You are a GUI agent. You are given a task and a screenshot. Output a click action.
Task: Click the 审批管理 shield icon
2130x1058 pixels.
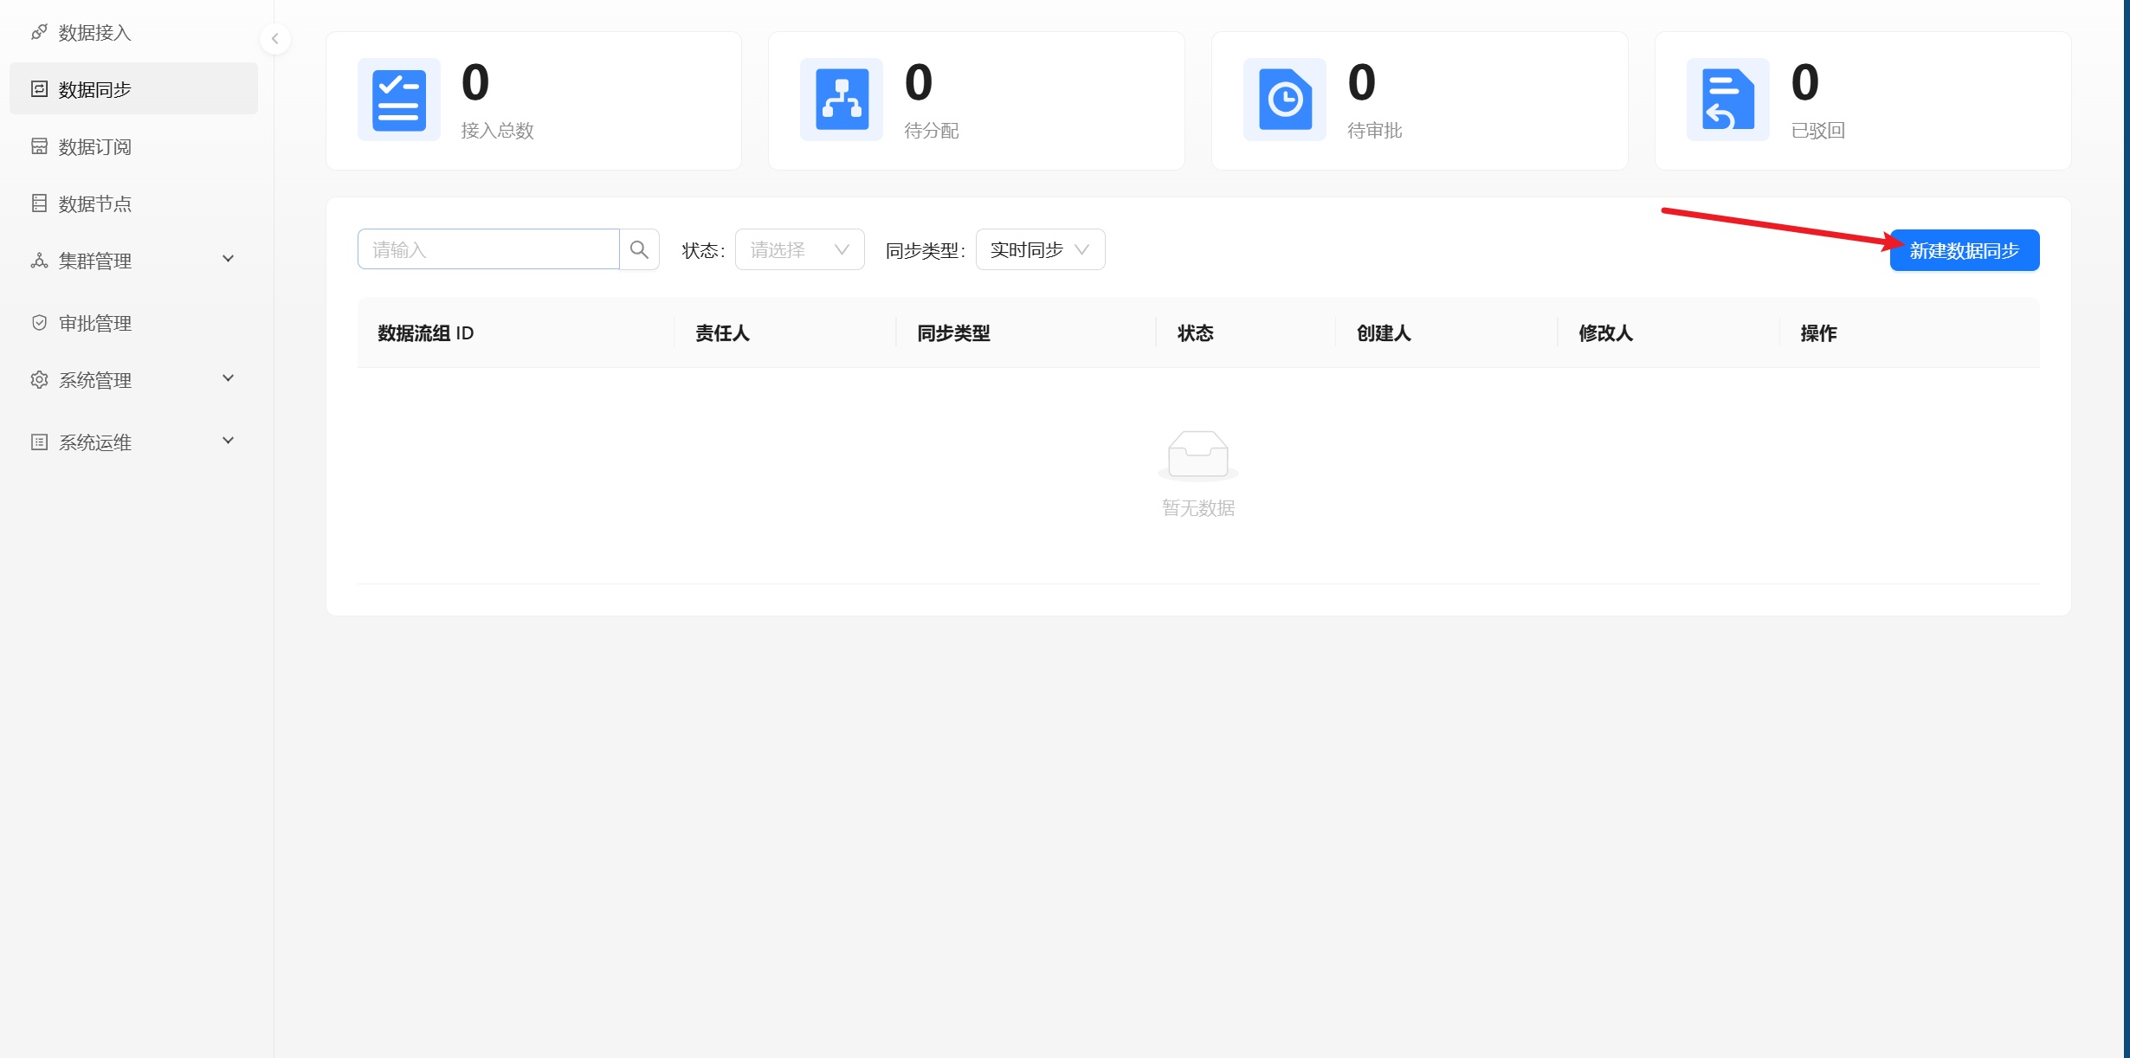(x=39, y=323)
